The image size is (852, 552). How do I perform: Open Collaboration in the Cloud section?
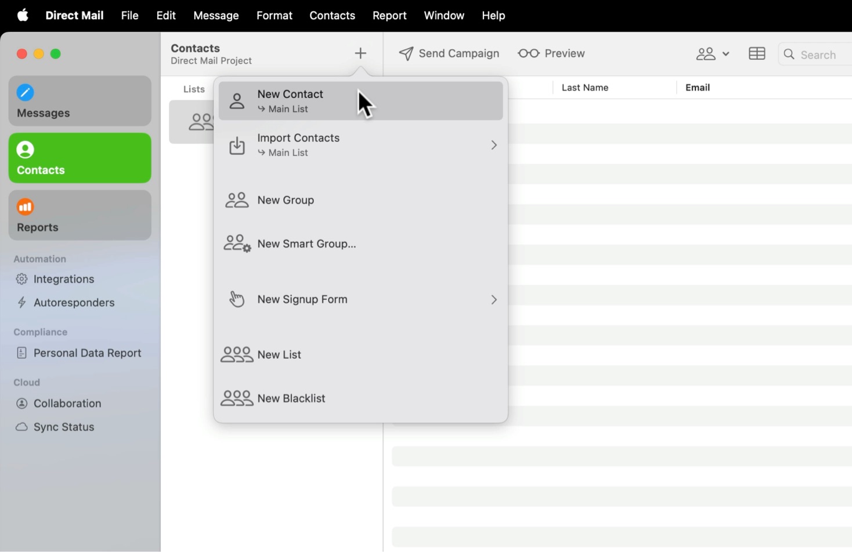67,404
